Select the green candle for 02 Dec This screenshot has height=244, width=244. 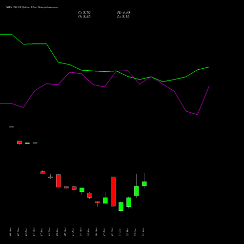129,202
